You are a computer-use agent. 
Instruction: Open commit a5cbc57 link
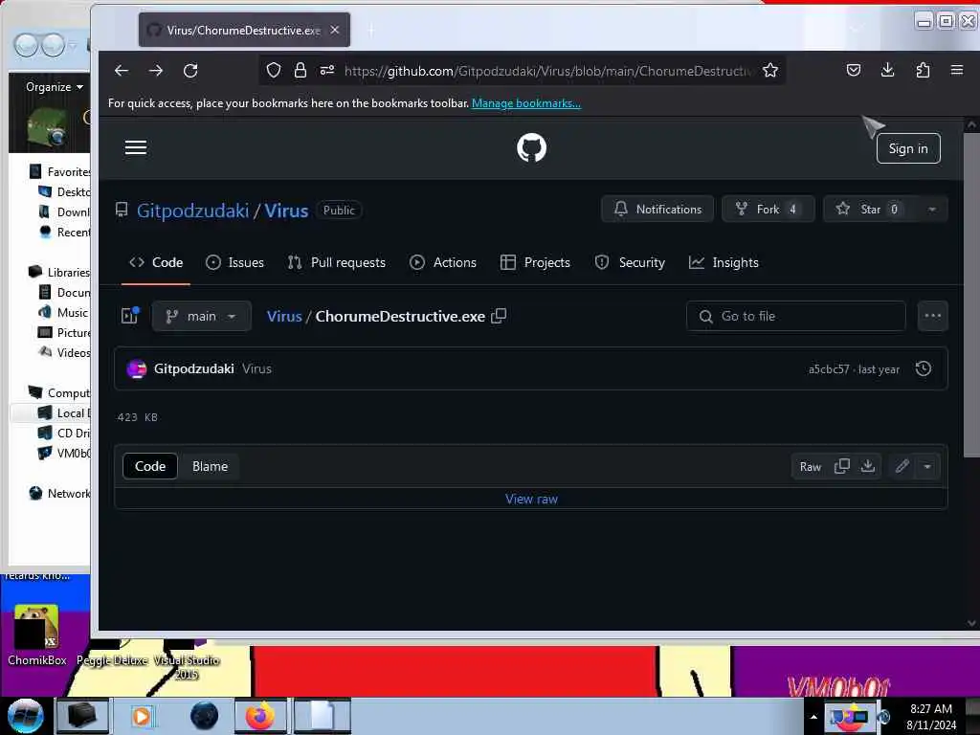pos(829,369)
